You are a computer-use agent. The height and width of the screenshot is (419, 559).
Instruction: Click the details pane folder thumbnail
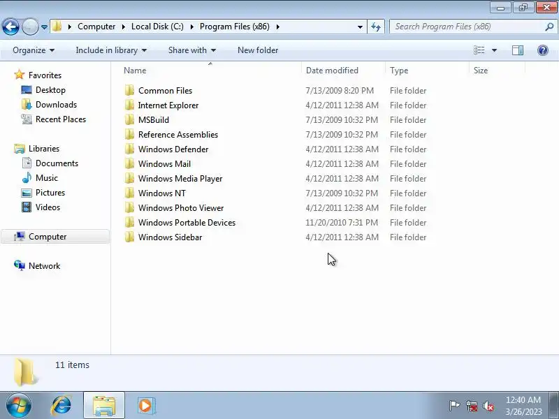pyautogui.click(x=24, y=372)
